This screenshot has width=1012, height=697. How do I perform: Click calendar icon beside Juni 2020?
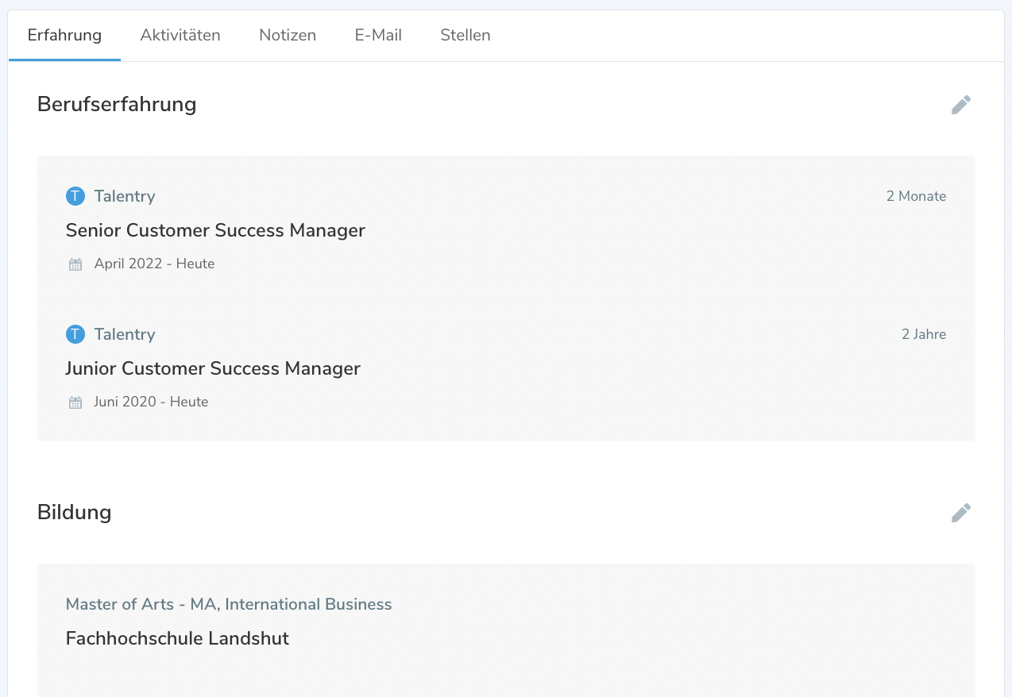(75, 402)
